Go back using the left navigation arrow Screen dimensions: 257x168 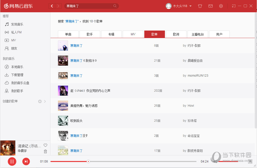coord(52,6)
